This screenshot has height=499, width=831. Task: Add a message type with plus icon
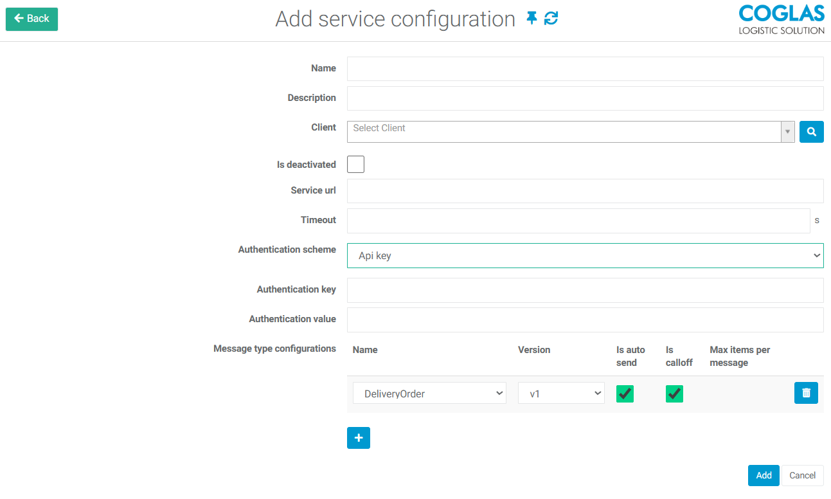(359, 438)
